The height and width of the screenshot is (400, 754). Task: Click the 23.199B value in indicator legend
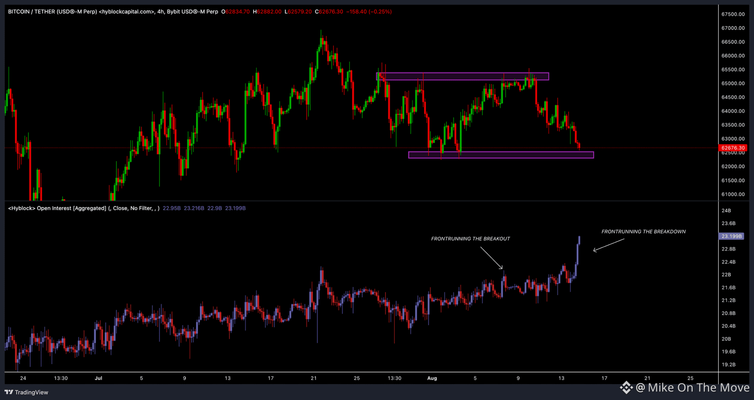tap(235, 208)
